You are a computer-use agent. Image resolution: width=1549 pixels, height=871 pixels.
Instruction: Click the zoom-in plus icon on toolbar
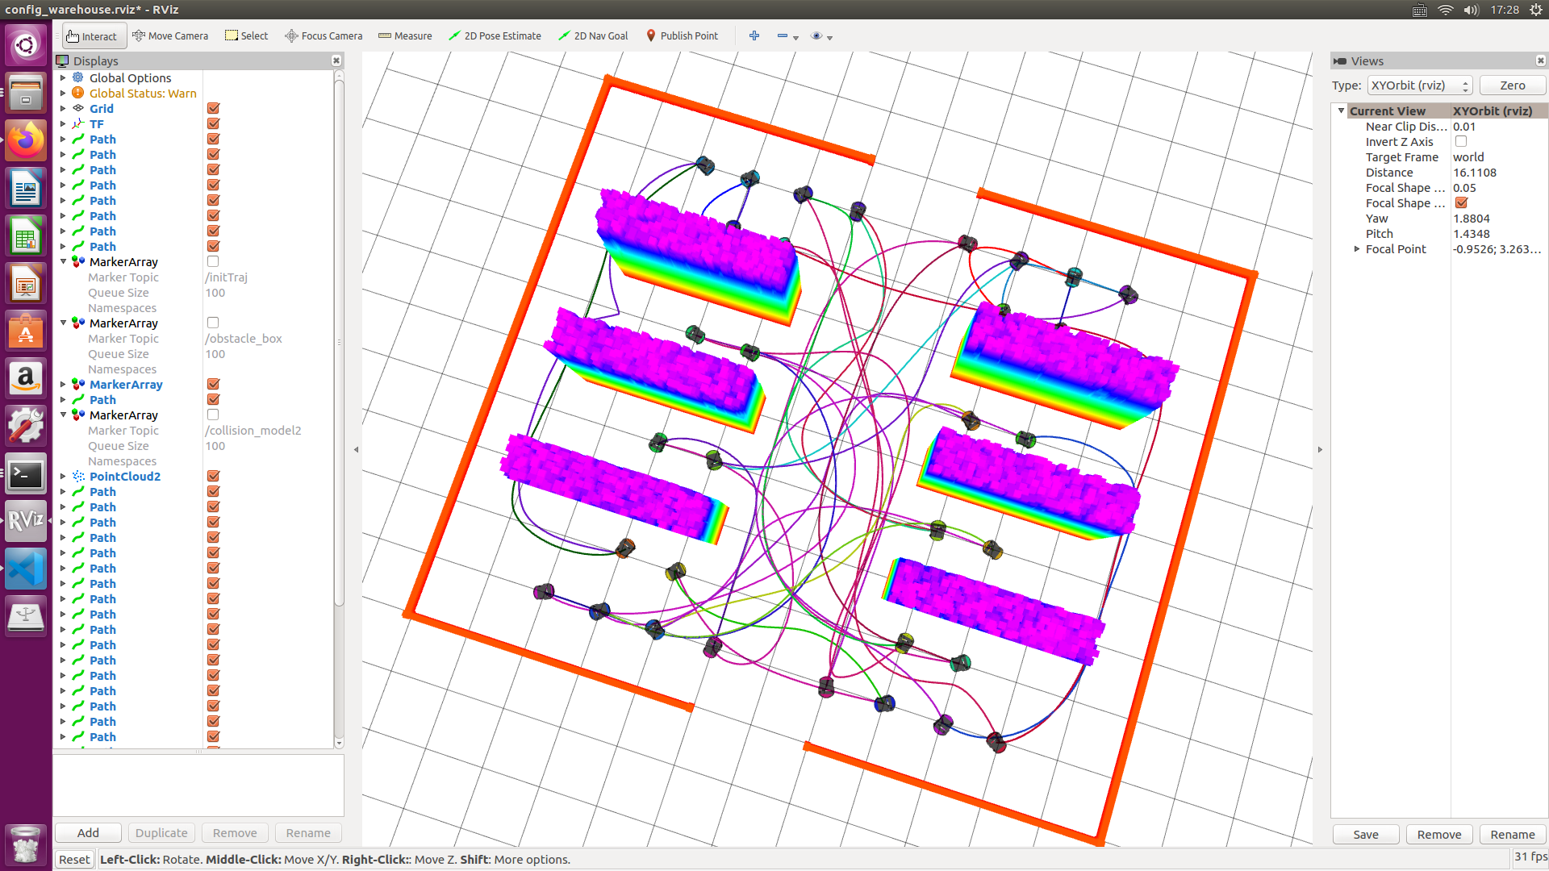point(754,35)
